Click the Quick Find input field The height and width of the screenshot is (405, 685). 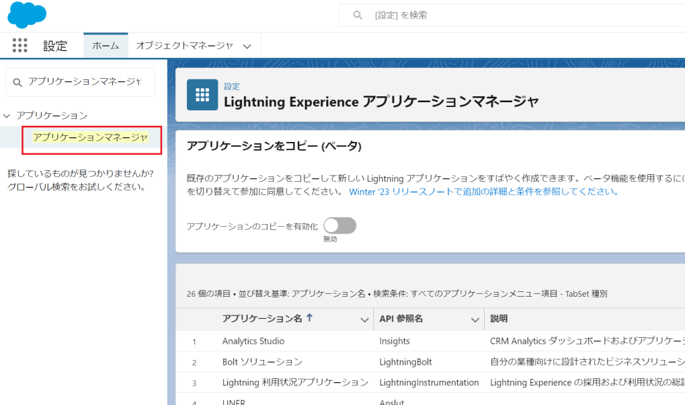(x=81, y=82)
